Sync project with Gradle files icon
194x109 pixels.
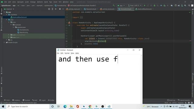pyautogui.click(x=179, y=5)
